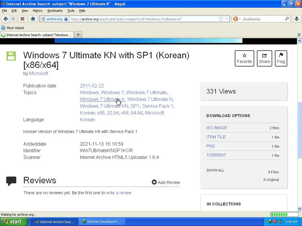This screenshot has height=226, width=302.
Task: Open the Windows Start button
Action: (x=14, y=222)
